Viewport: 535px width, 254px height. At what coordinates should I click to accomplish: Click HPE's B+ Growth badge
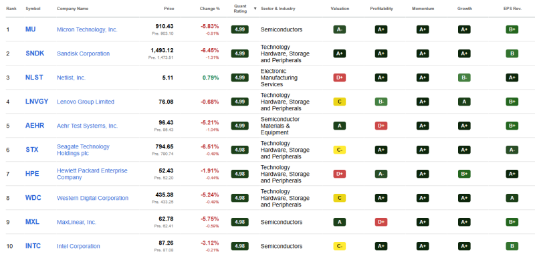(x=464, y=174)
